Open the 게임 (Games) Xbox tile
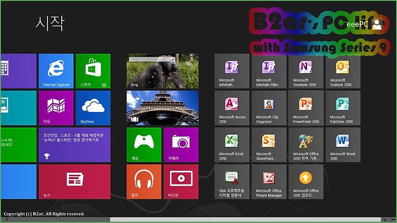This screenshot has width=397, height=223. (144, 145)
